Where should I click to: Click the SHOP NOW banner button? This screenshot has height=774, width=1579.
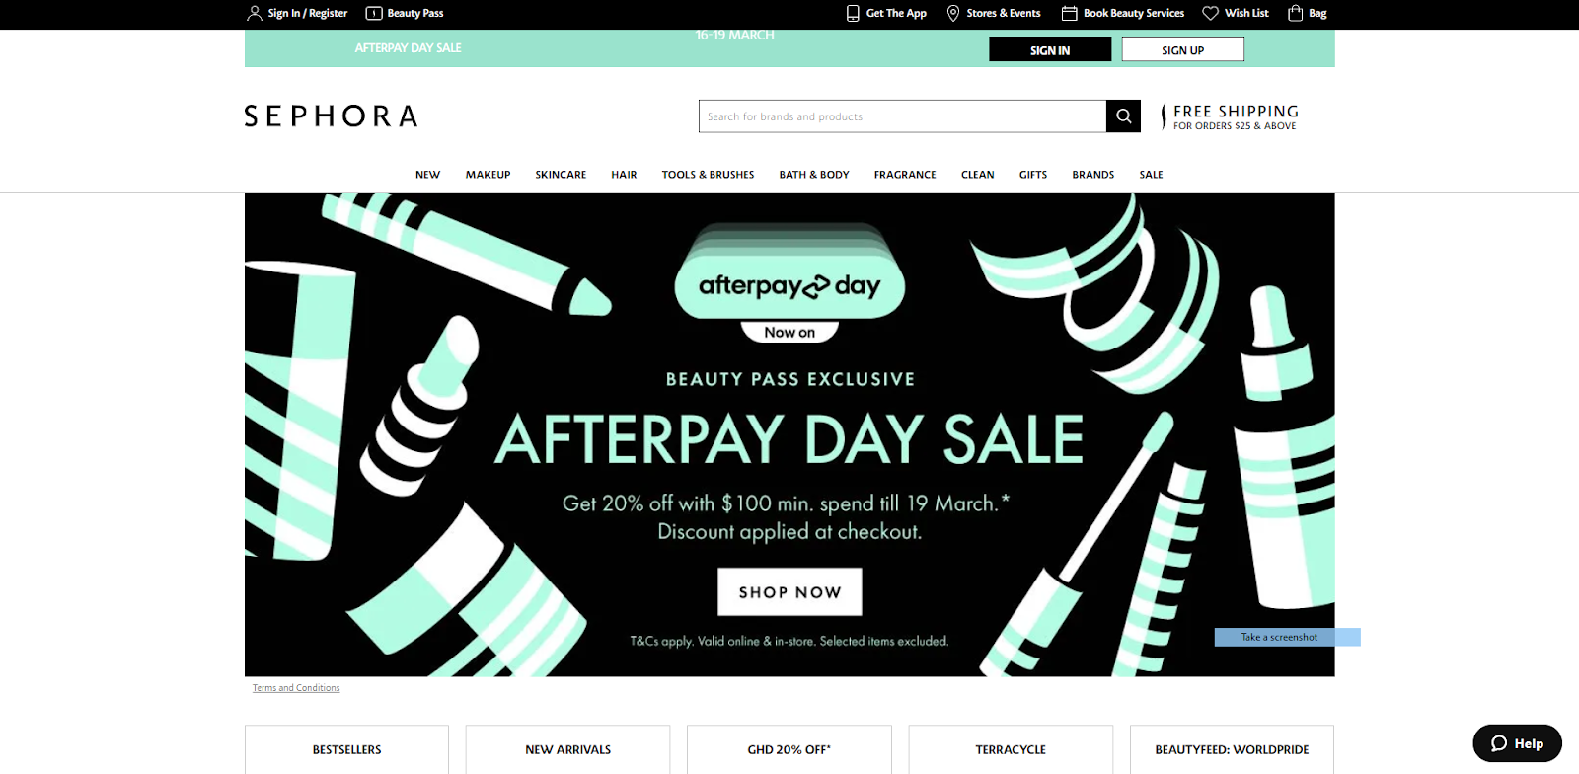click(789, 591)
